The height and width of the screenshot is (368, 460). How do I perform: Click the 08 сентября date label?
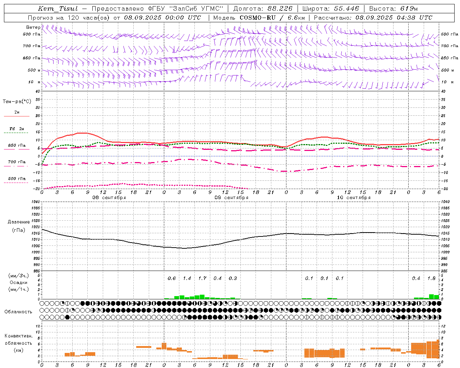click(109, 198)
